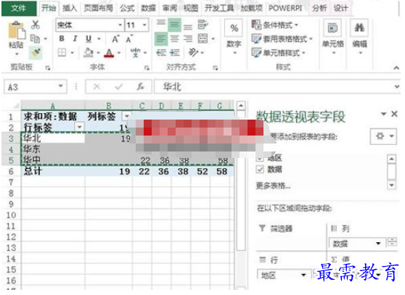Viewport: 405px width, 295px height.
Task: Switch to the 插入 tab
Action: pyautogui.click(x=70, y=8)
